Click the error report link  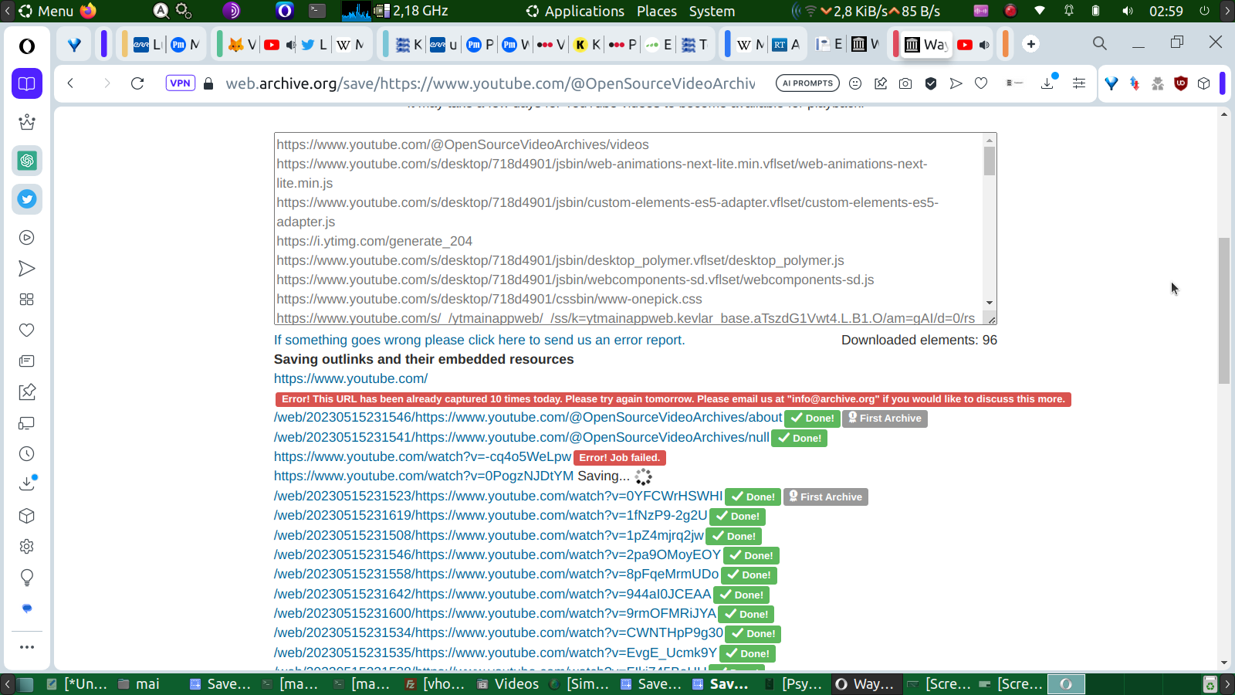pyautogui.click(x=479, y=340)
